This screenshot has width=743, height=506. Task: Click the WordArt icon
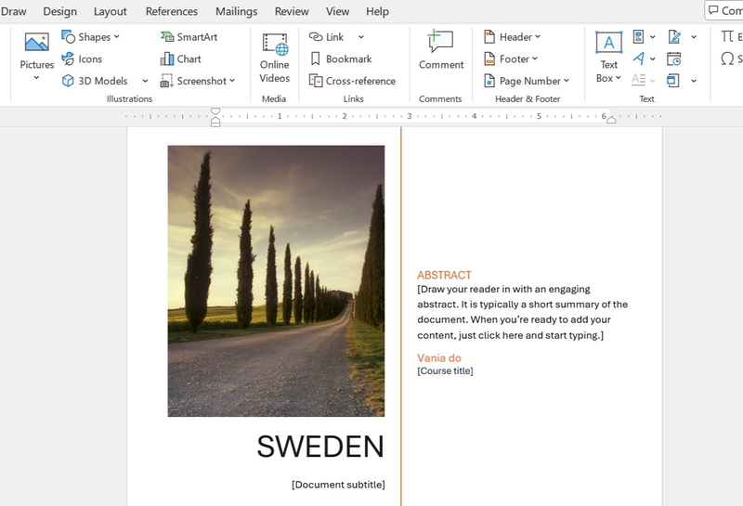638,58
